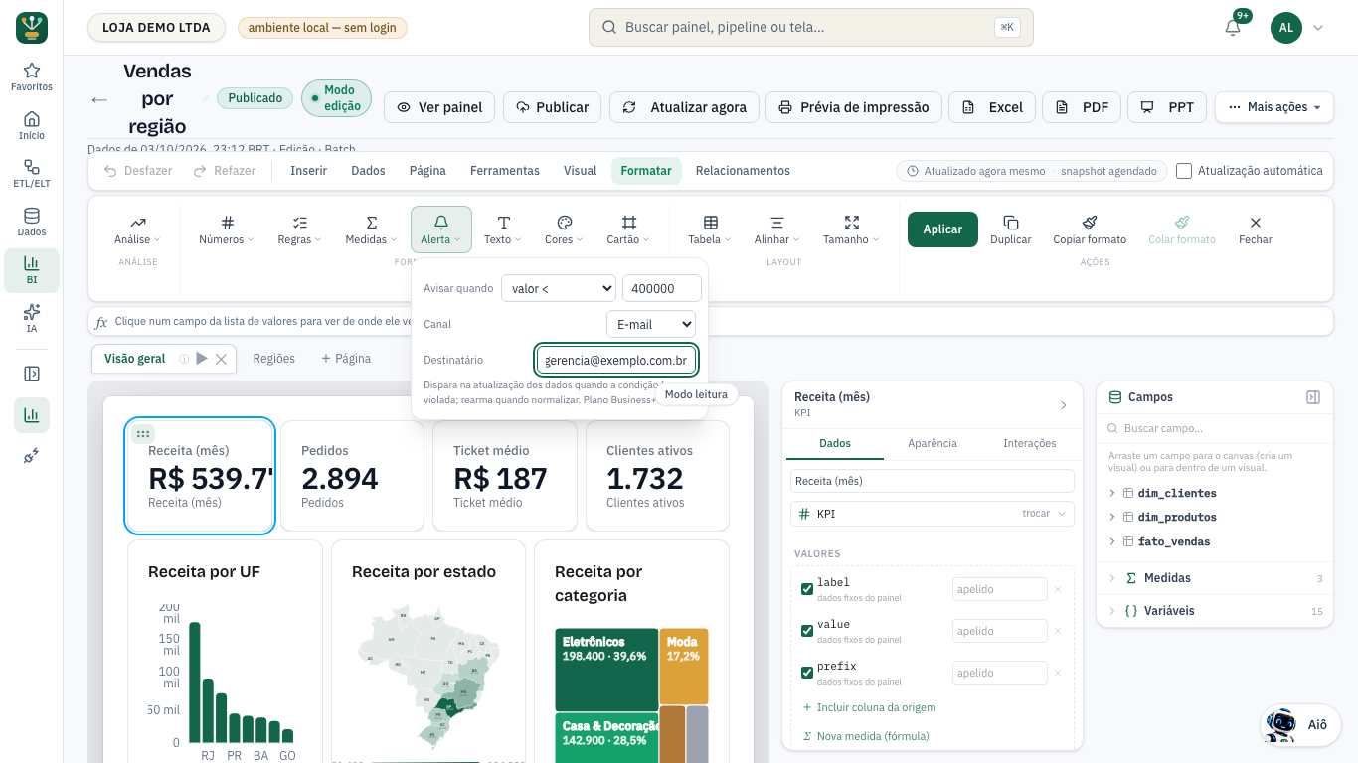Switch to the Visual ribbon tab

[x=581, y=171]
